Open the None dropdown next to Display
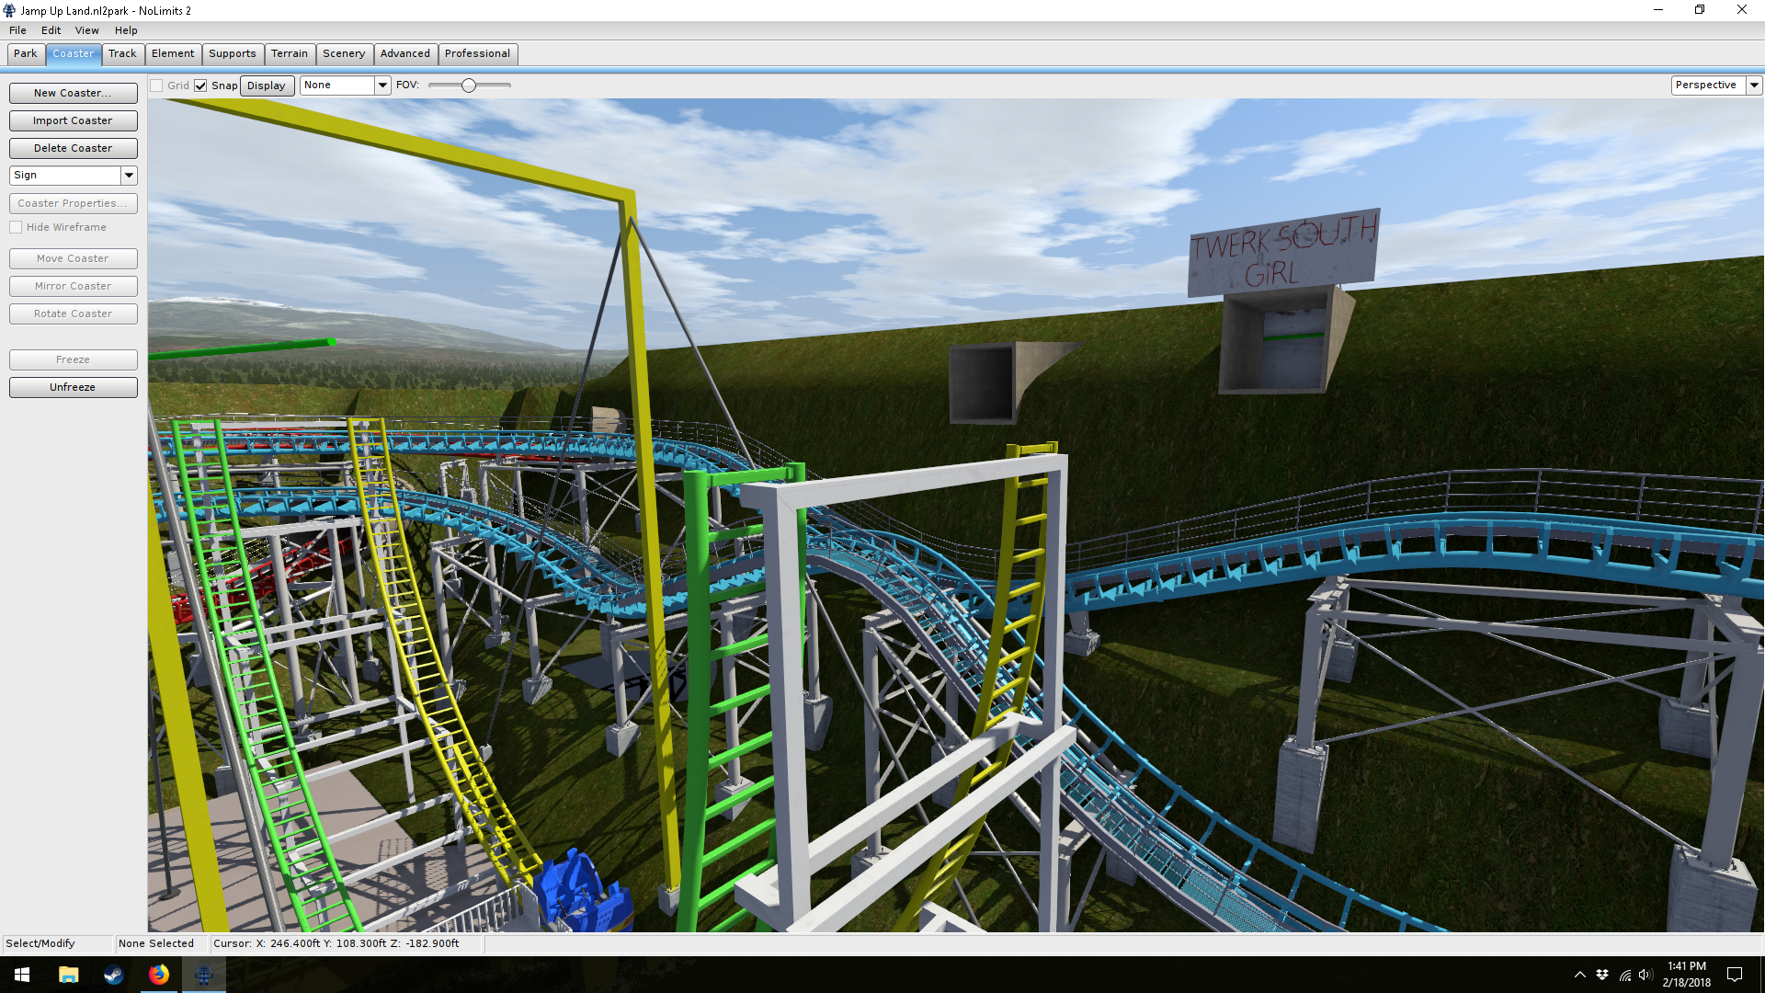Image resolution: width=1765 pixels, height=993 pixels. [x=382, y=85]
